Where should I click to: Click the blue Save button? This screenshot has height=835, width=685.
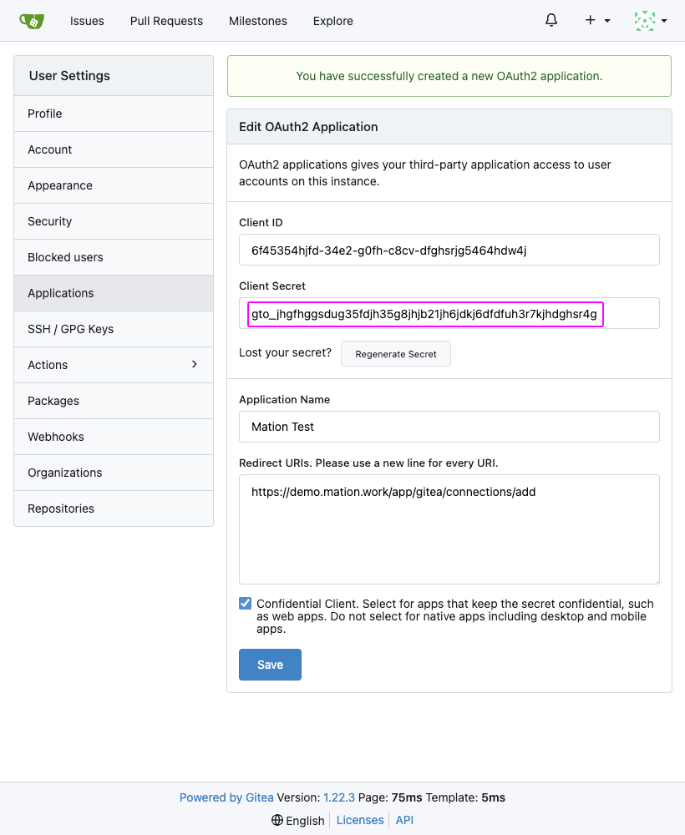(x=270, y=665)
